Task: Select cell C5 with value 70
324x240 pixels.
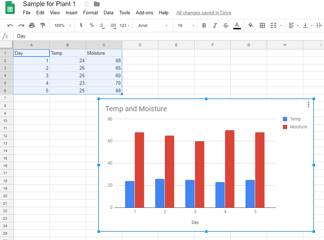Action: (104, 83)
